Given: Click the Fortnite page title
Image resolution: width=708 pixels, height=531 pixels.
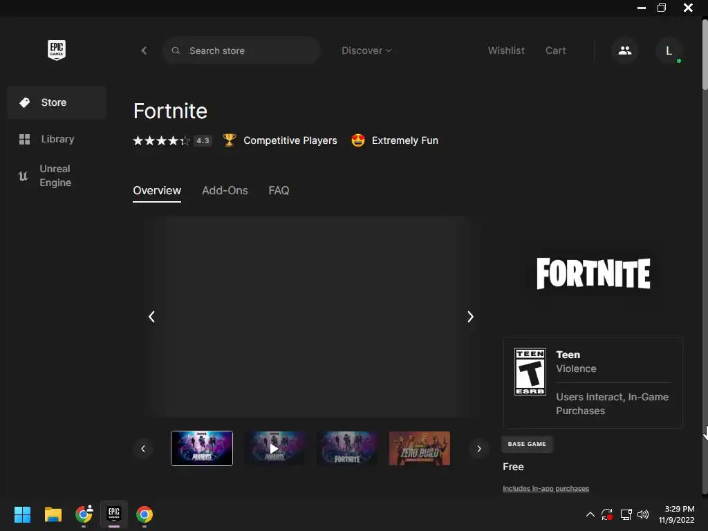Looking at the screenshot, I should pos(170,111).
